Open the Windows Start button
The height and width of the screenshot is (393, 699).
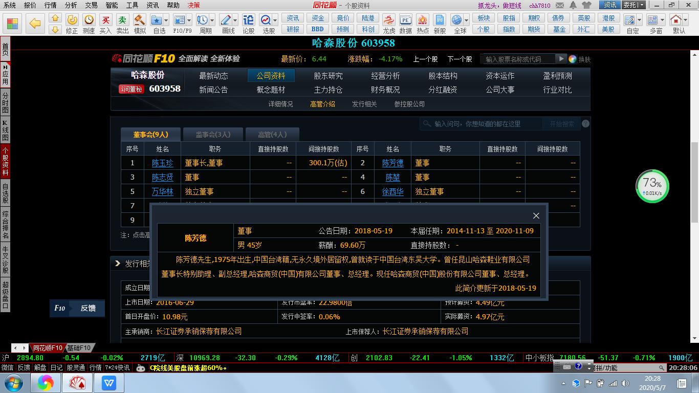coord(13,383)
